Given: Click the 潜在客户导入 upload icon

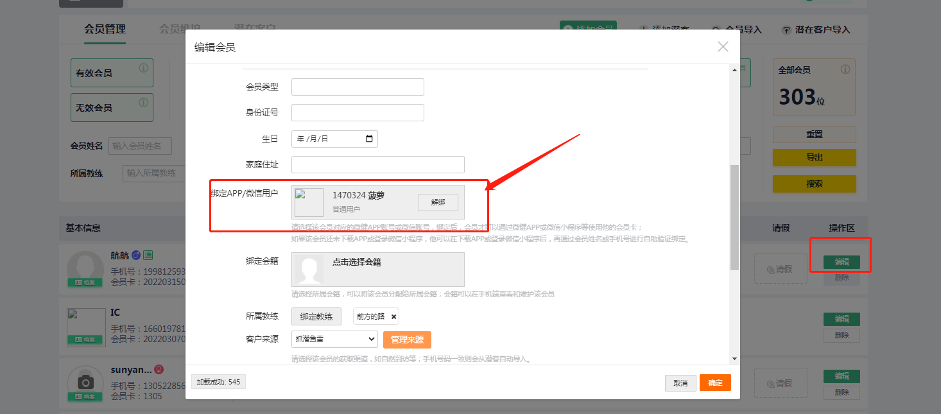Looking at the screenshot, I should point(786,30).
